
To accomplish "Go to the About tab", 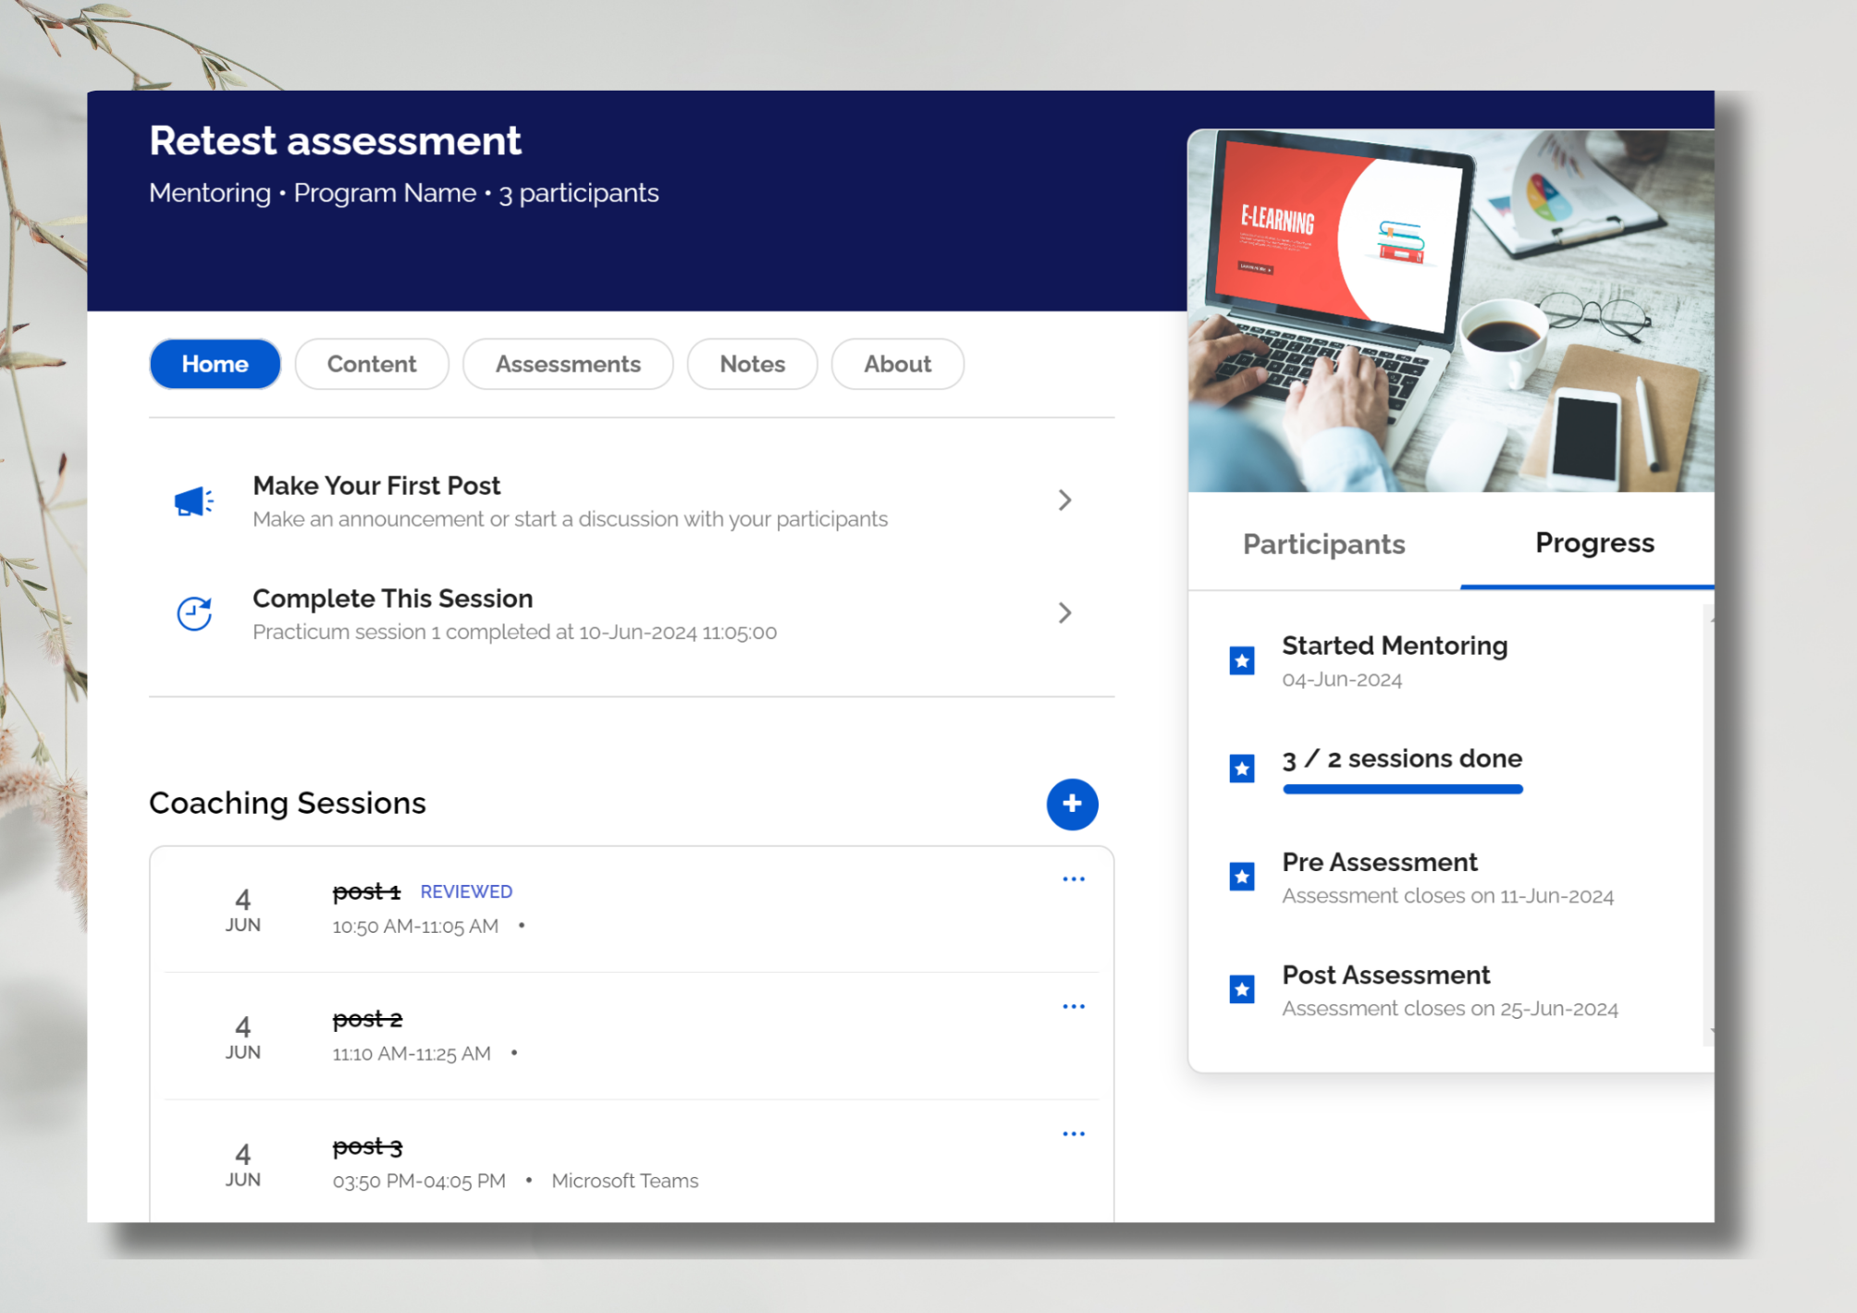I will [x=897, y=364].
